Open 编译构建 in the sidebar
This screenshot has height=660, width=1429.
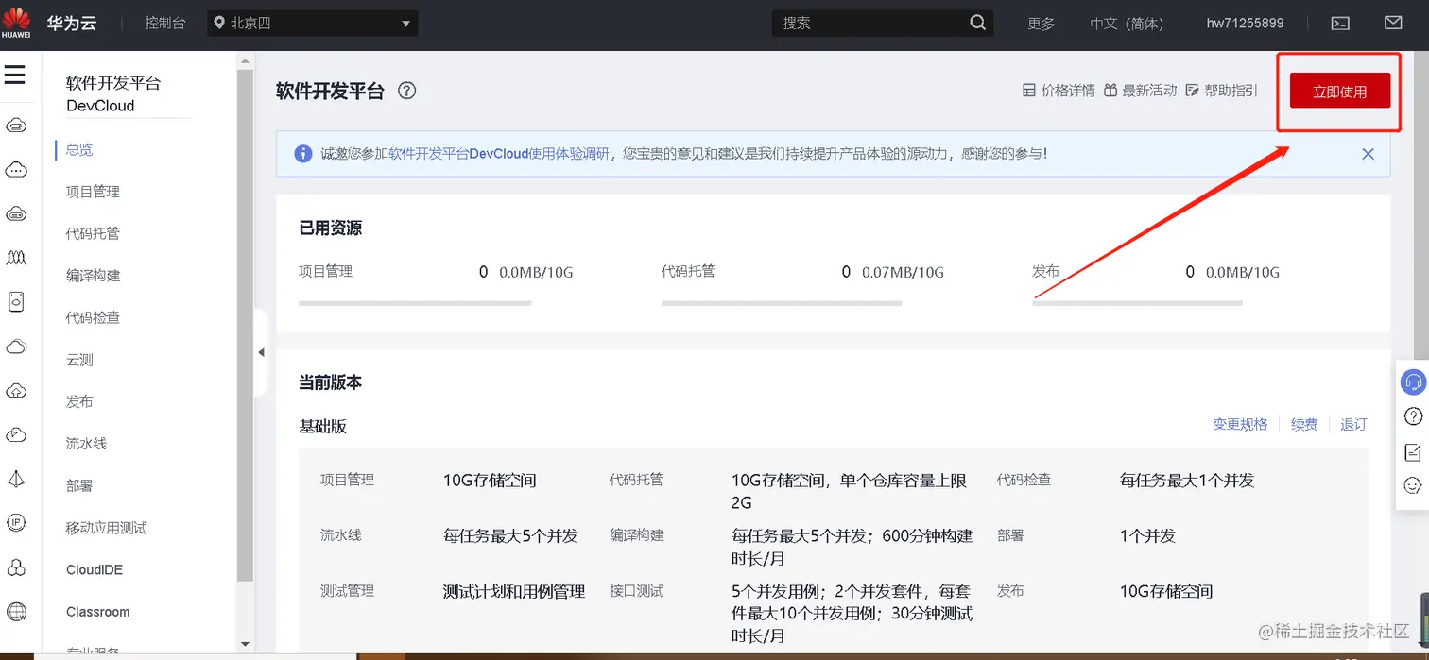[93, 276]
